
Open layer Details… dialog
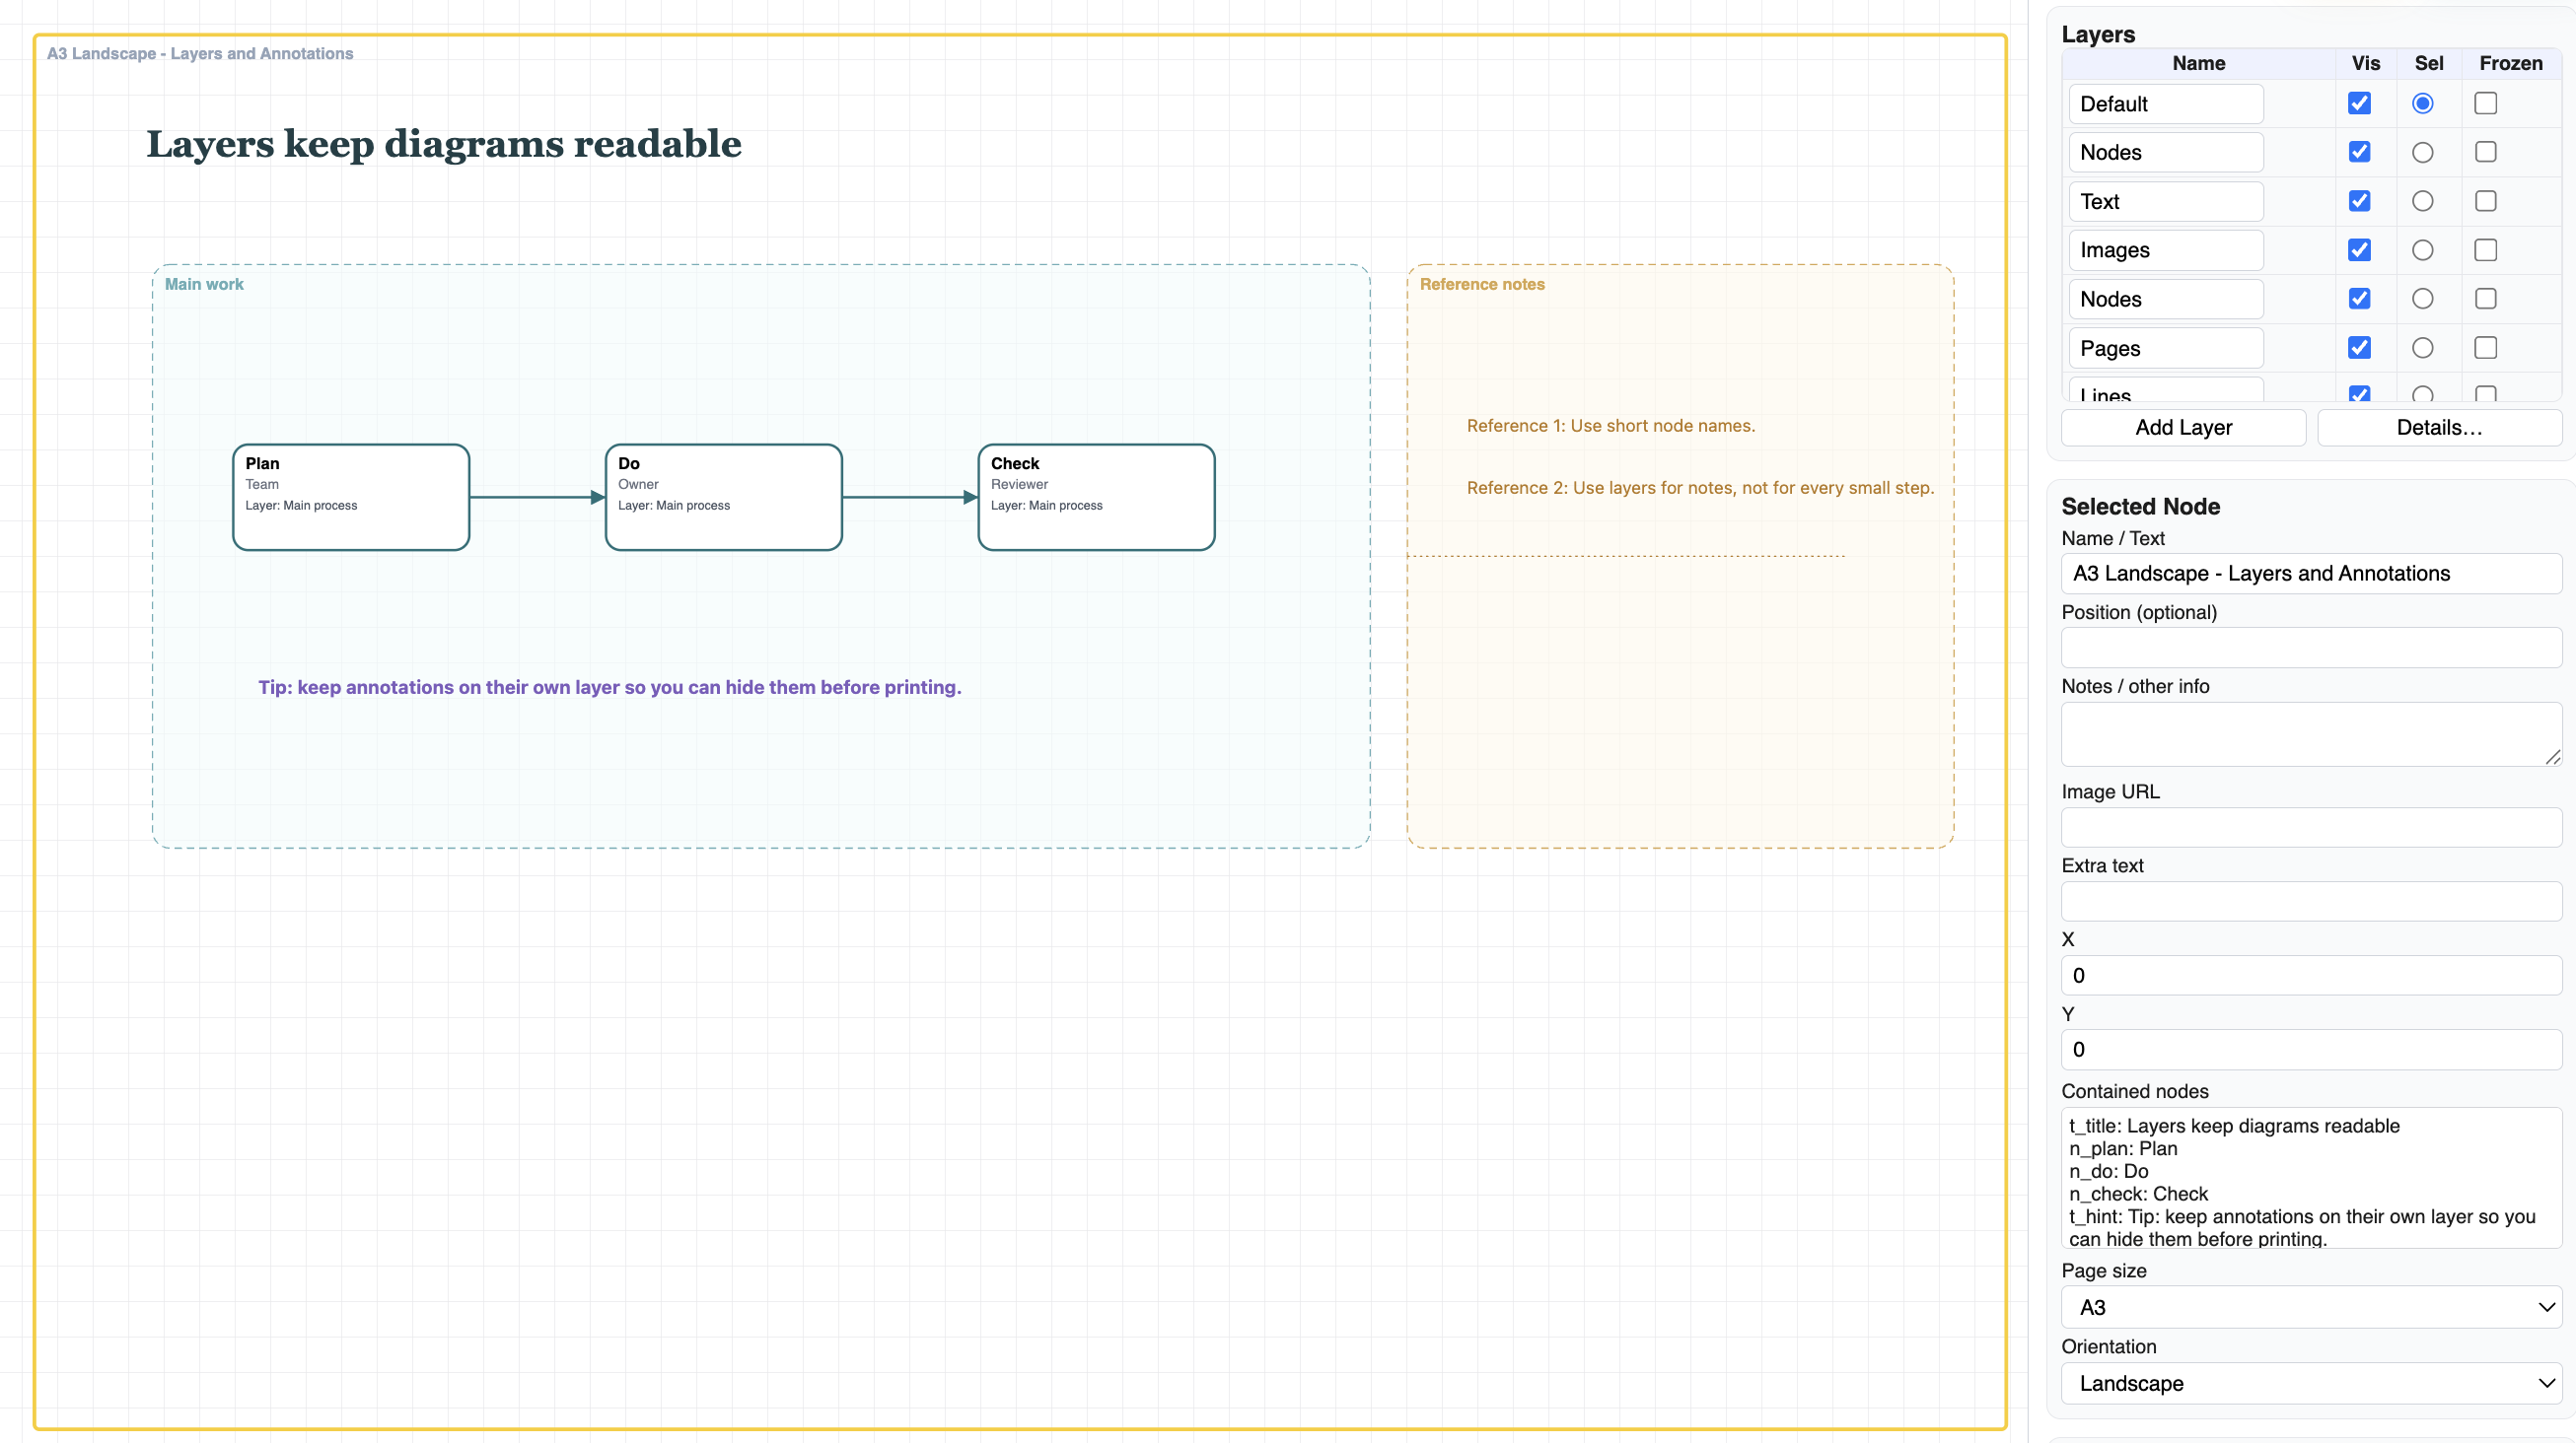[2439, 428]
